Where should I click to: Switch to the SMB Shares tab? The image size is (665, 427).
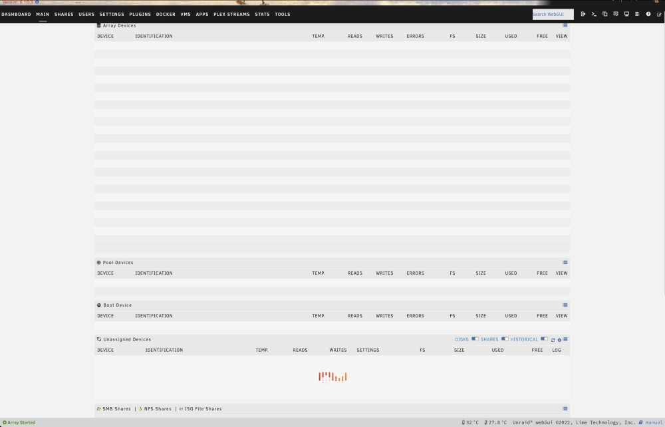116,409
